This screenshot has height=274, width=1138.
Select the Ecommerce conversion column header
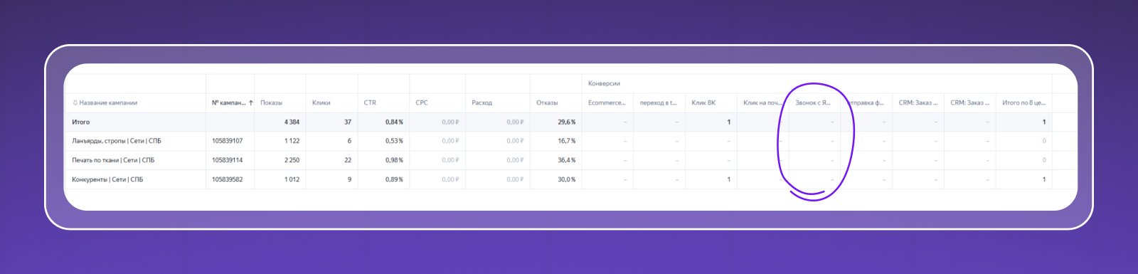click(607, 103)
